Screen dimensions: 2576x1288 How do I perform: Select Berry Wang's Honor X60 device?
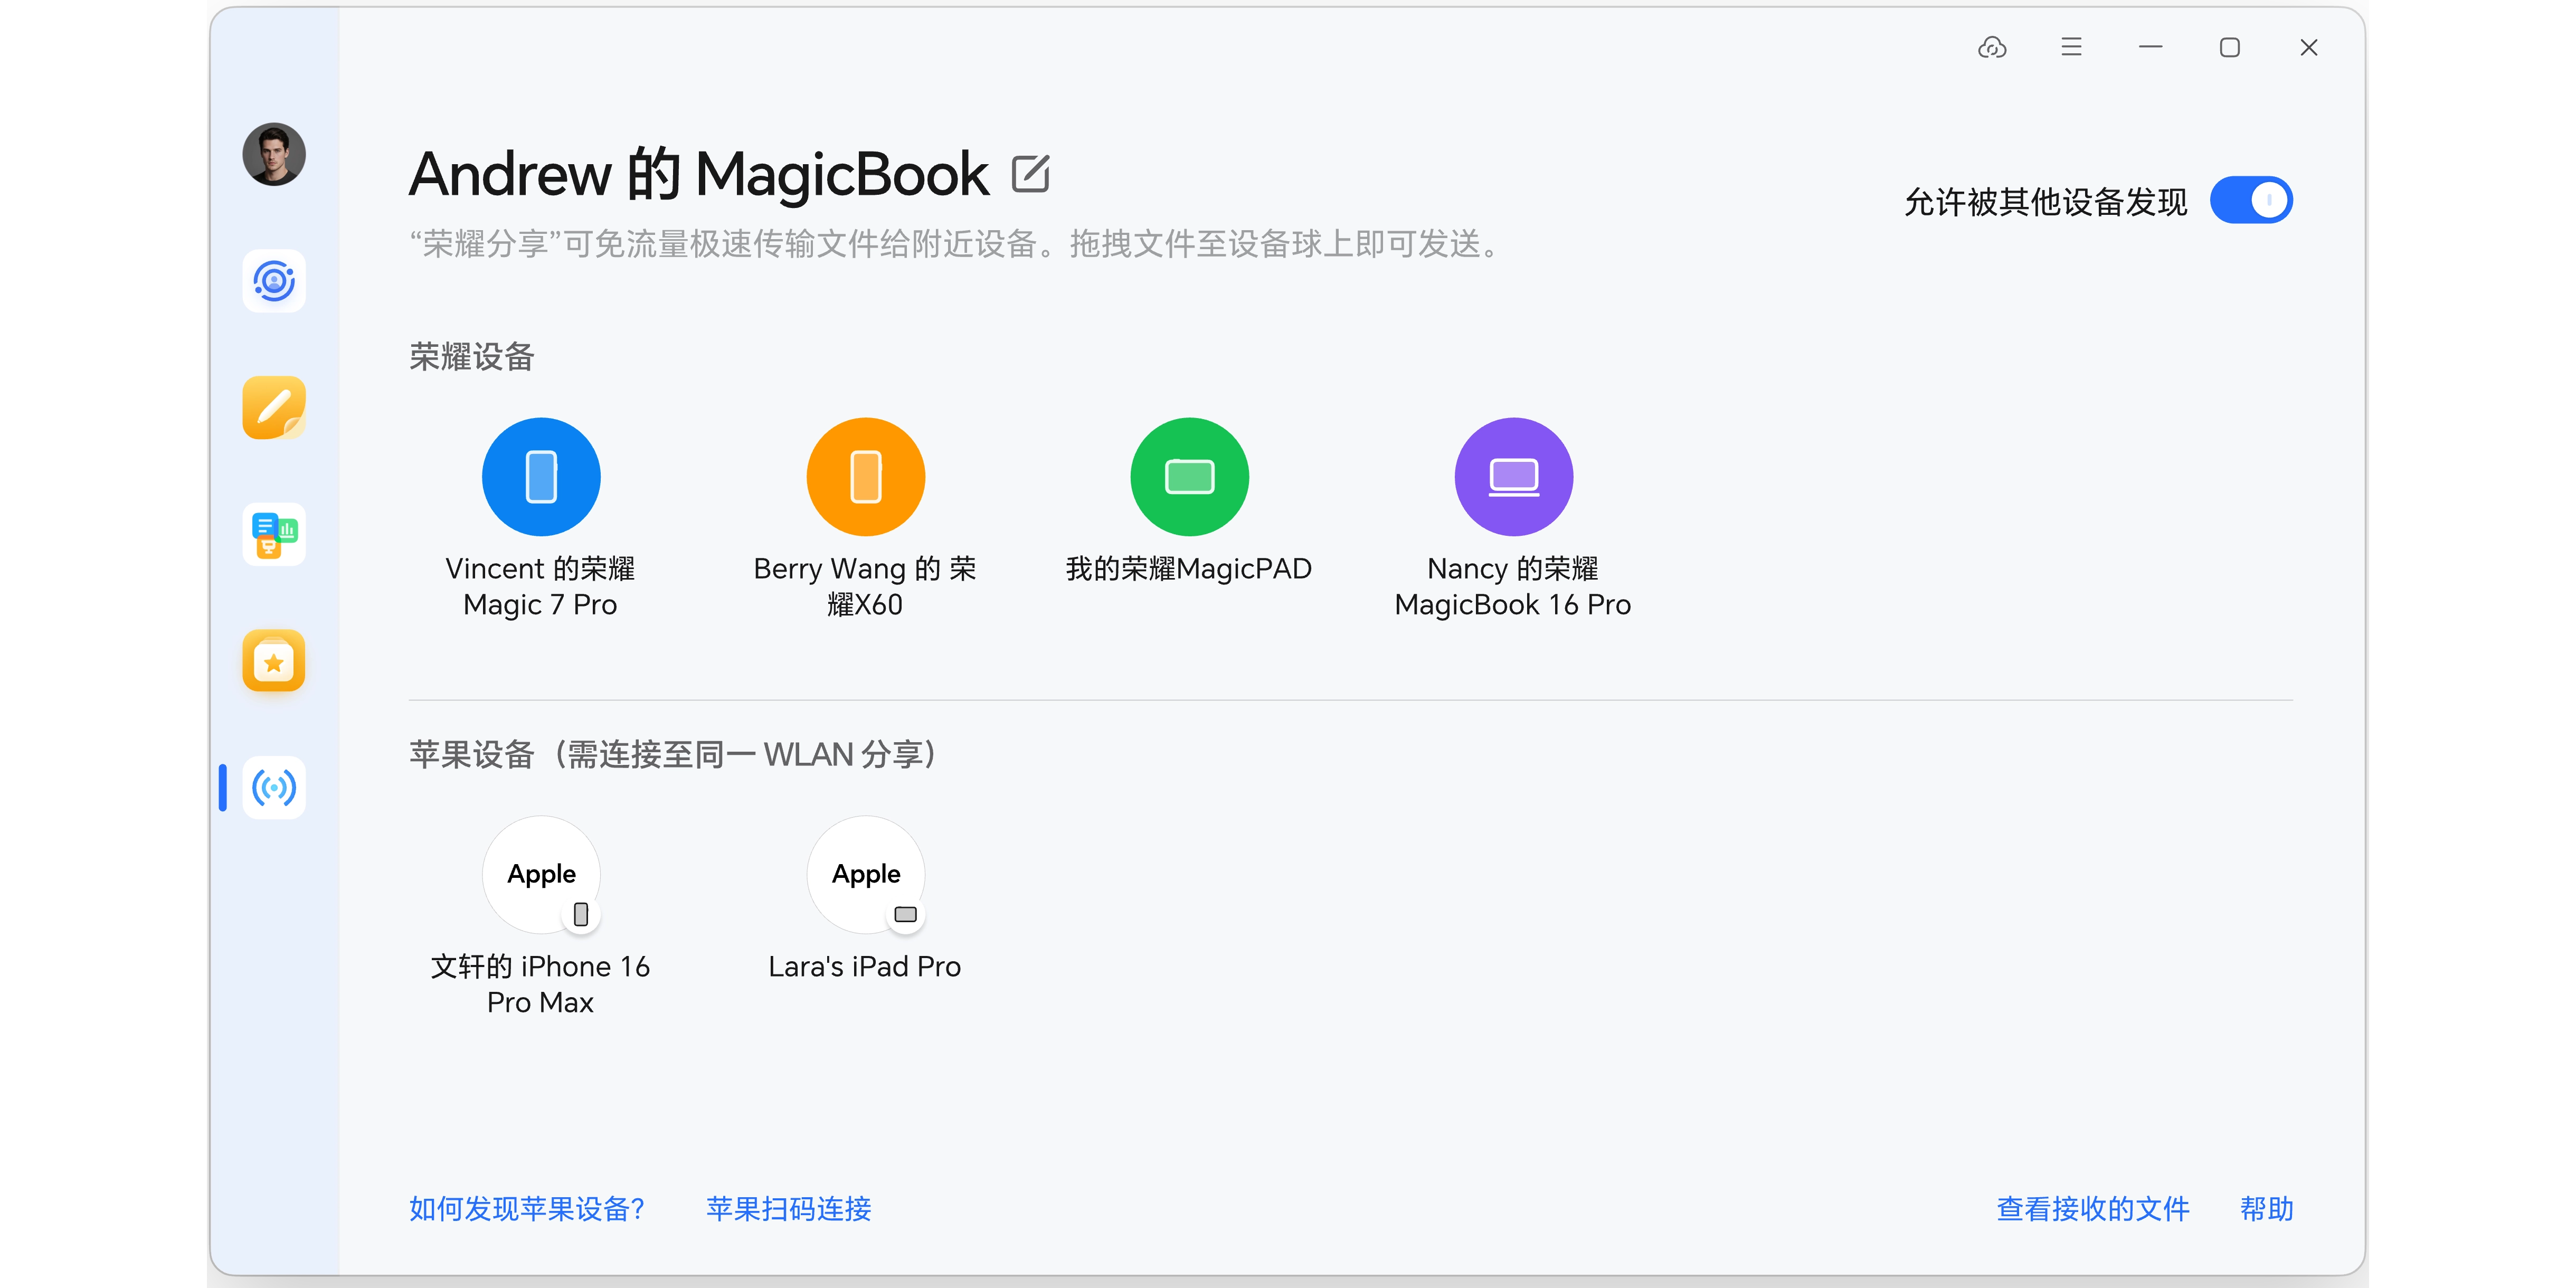[x=865, y=477]
